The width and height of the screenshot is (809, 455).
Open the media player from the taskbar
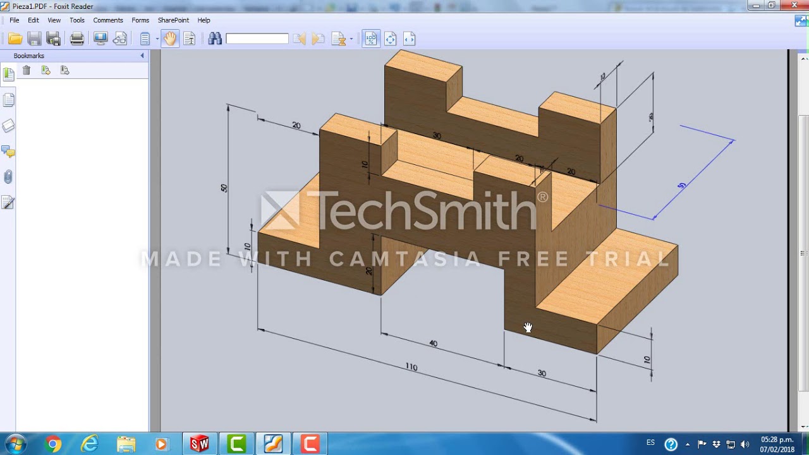(162, 444)
